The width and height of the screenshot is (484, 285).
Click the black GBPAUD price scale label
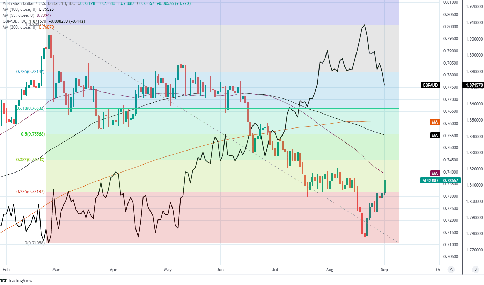point(430,85)
